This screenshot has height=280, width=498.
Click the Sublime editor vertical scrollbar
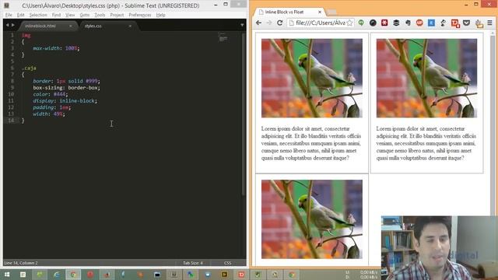pyautogui.click(x=244, y=114)
